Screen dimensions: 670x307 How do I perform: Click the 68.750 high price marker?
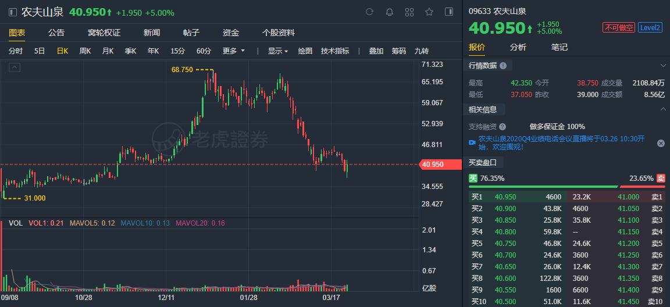[183, 69]
